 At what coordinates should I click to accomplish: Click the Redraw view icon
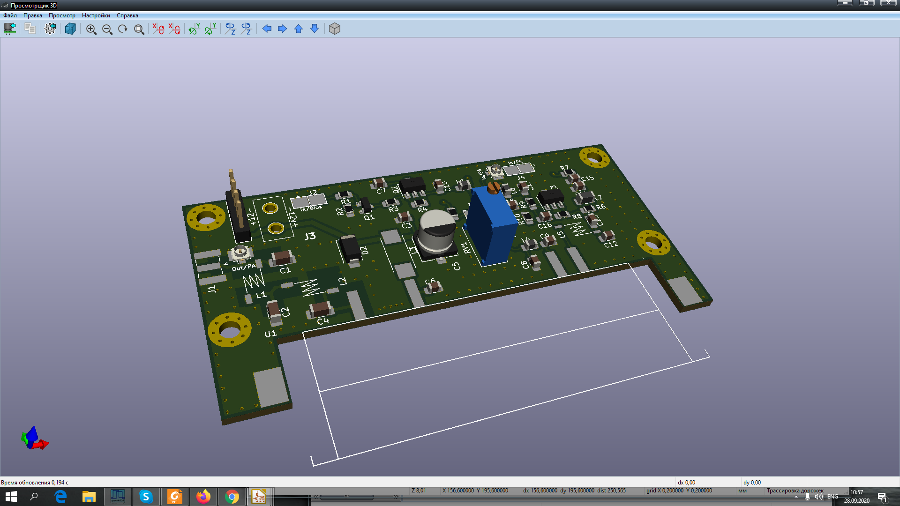[x=123, y=29]
